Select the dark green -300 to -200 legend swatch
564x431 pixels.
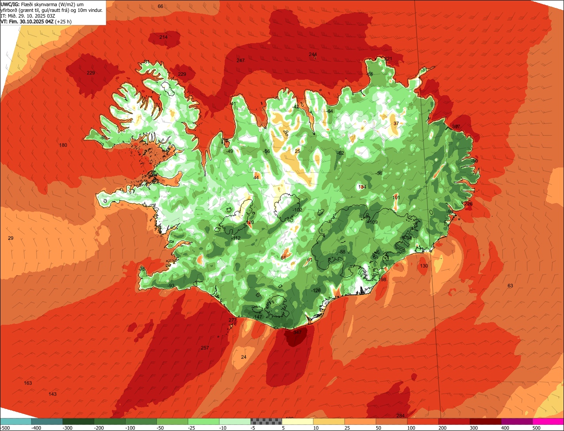coord(78,421)
